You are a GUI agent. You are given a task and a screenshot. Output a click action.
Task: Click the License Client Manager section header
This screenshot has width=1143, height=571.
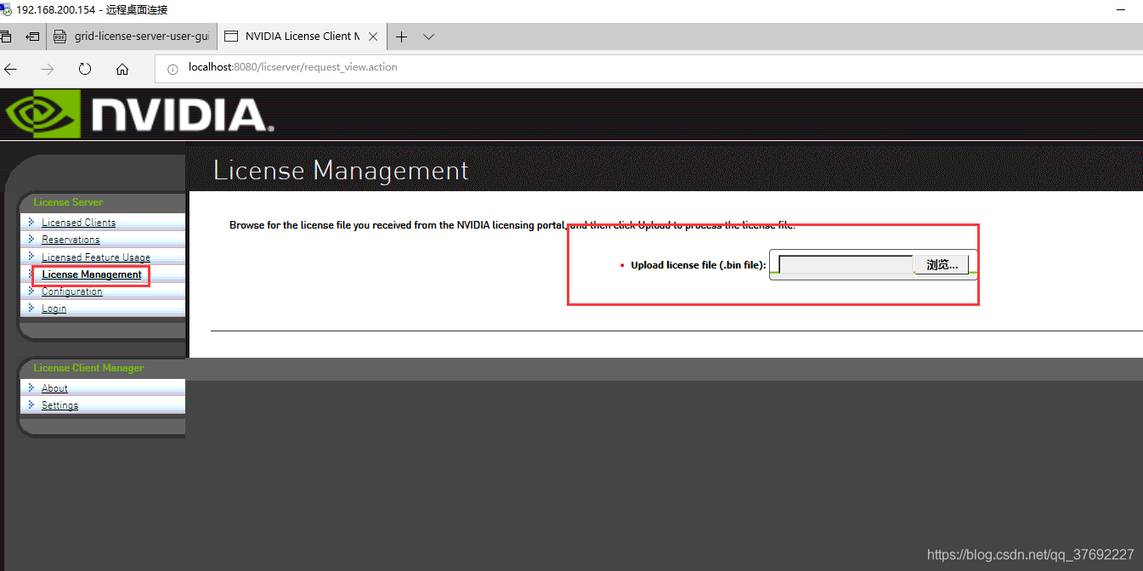pyautogui.click(x=88, y=368)
